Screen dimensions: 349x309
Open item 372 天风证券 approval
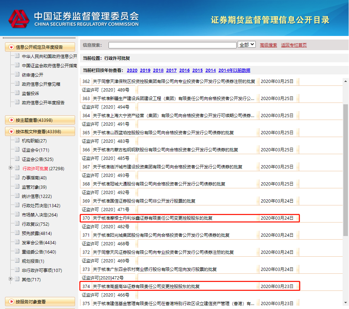[163, 252]
